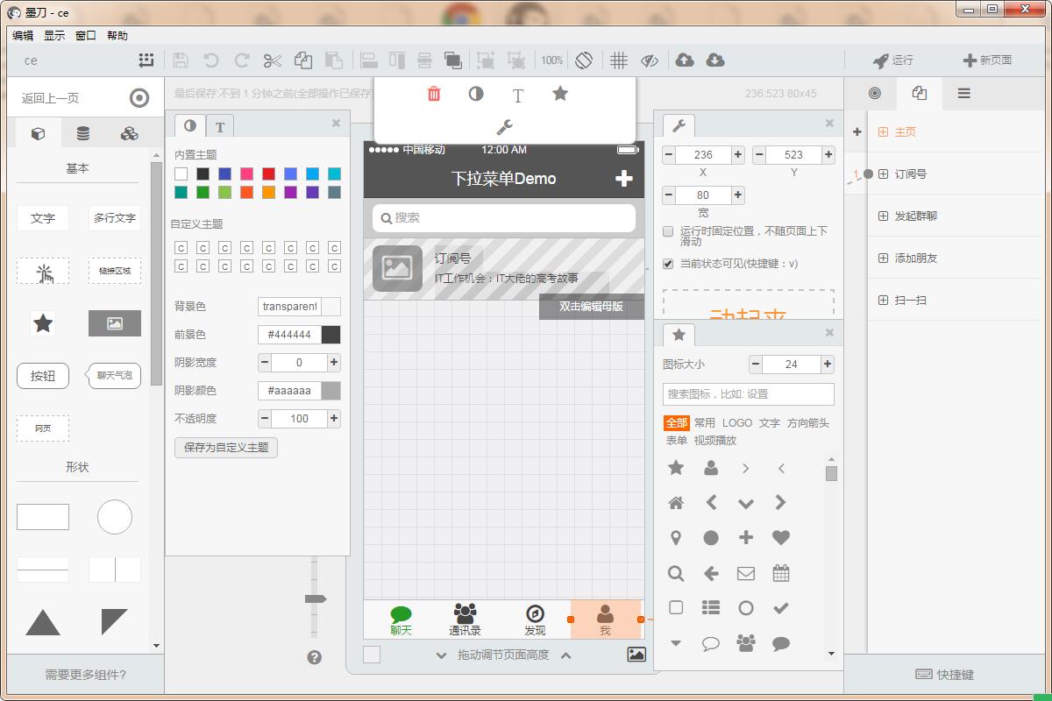The width and height of the screenshot is (1052, 701).
Task: Expand the 发起群聊 page tree item
Action: 883,216
